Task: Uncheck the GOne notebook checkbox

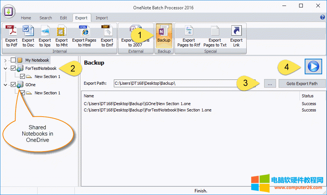Action: pyautogui.click(x=13, y=85)
